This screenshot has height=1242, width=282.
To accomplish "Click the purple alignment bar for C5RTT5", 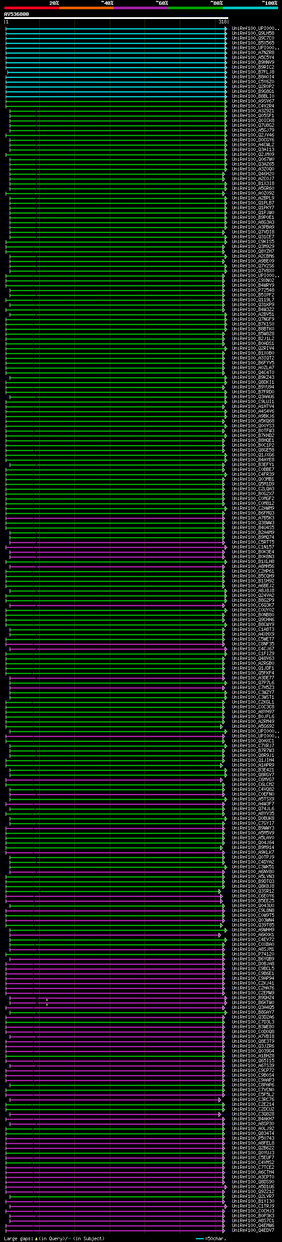I will [x=118, y=542].
